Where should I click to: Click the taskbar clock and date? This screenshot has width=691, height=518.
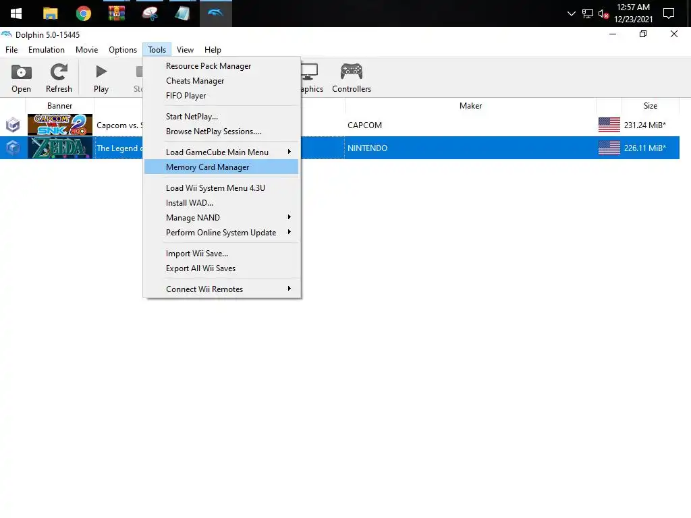tap(633, 13)
